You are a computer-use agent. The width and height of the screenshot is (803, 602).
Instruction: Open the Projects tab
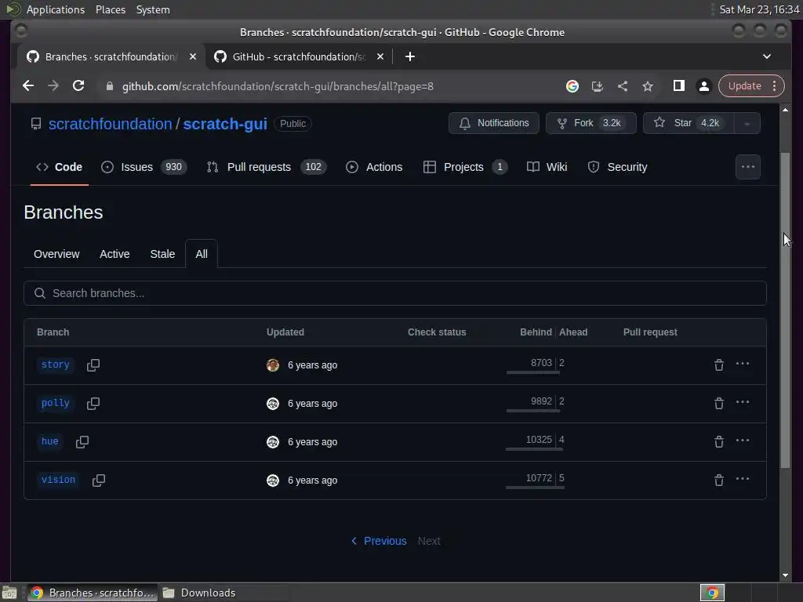click(465, 168)
